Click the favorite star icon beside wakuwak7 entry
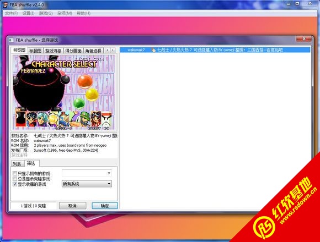Image resolution: width=320 pixels, height=242 pixels. [x=153, y=50]
